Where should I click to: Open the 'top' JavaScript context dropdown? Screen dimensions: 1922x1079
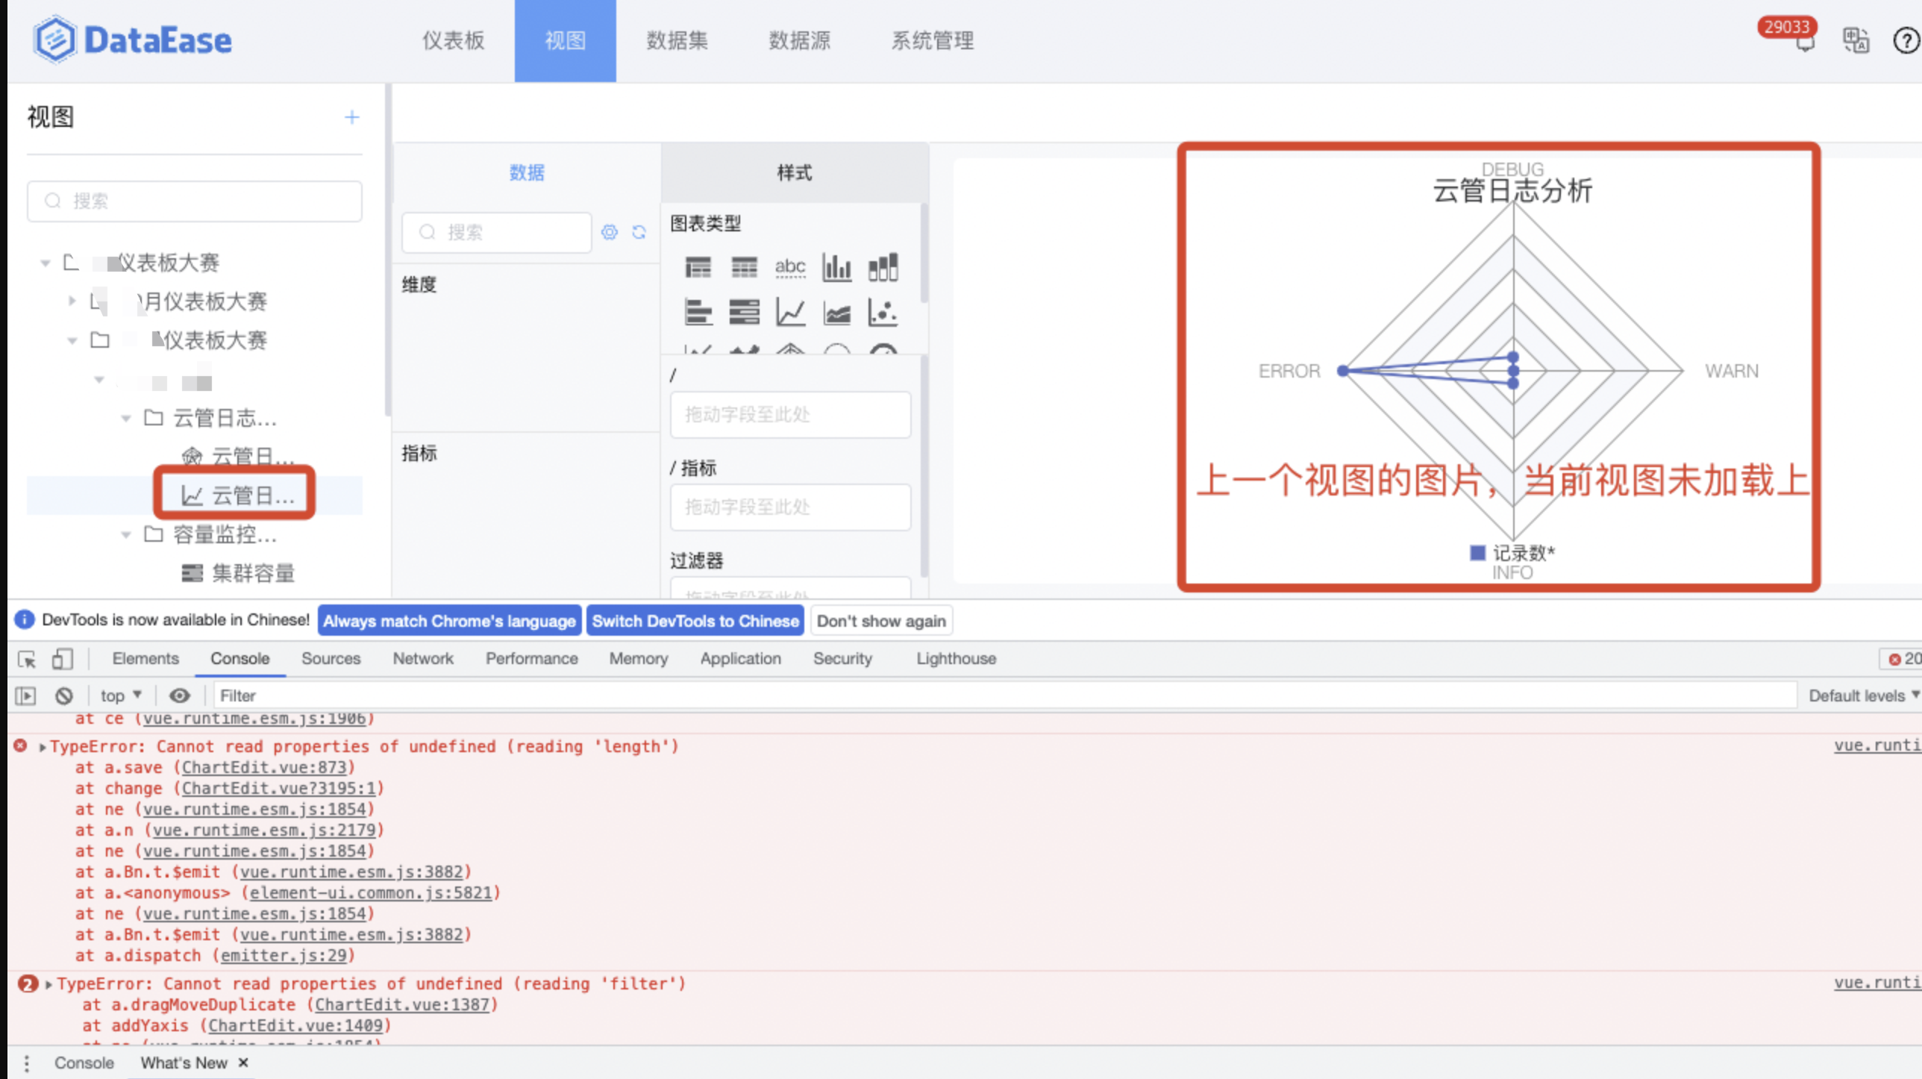coord(121,695)
